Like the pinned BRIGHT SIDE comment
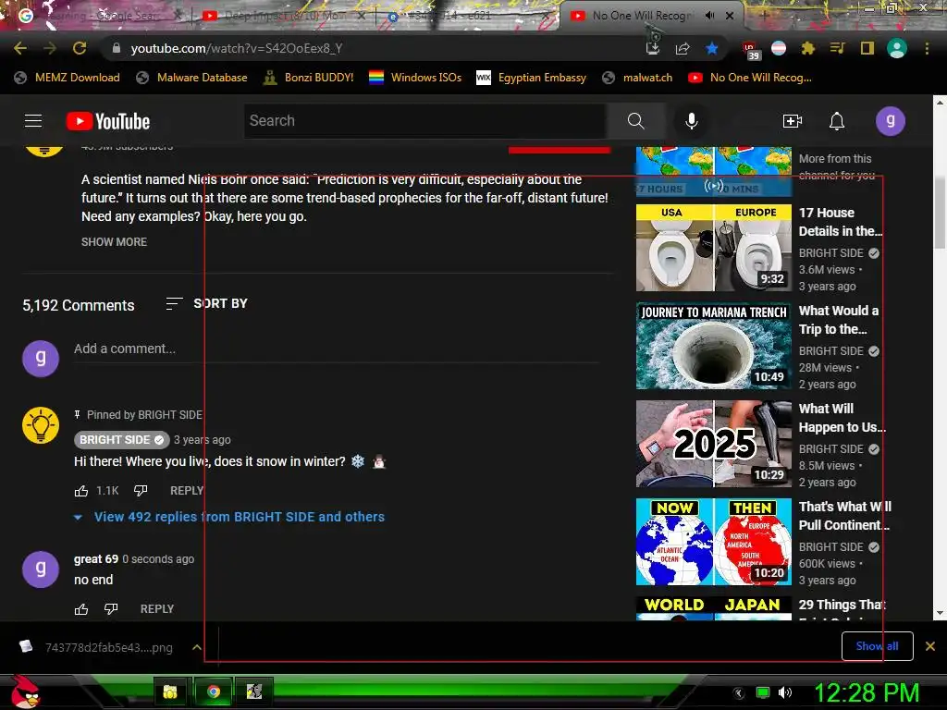 tap(81, 491)
